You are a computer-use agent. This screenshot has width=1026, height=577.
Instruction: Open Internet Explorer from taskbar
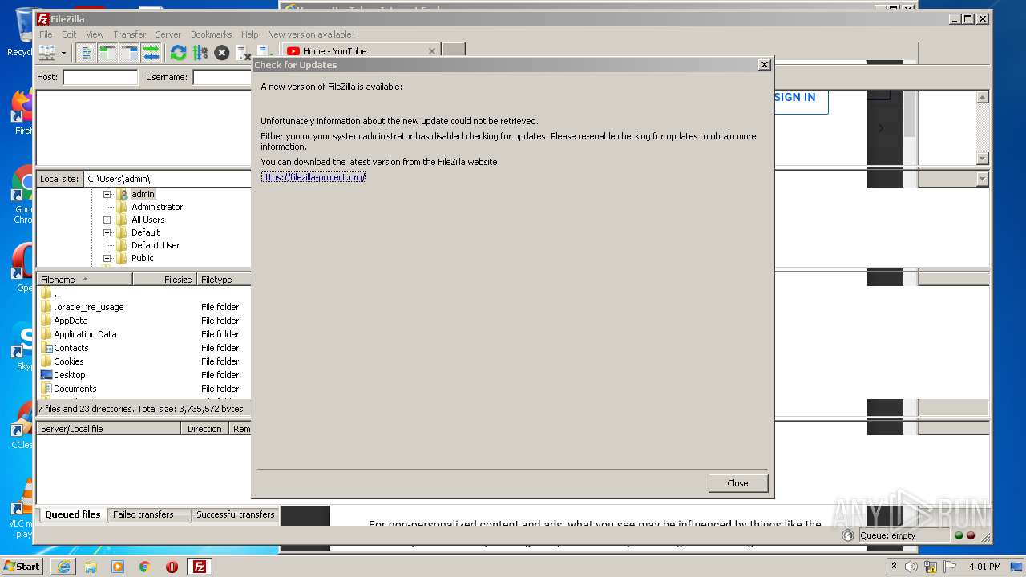click(x=63, y=567)
